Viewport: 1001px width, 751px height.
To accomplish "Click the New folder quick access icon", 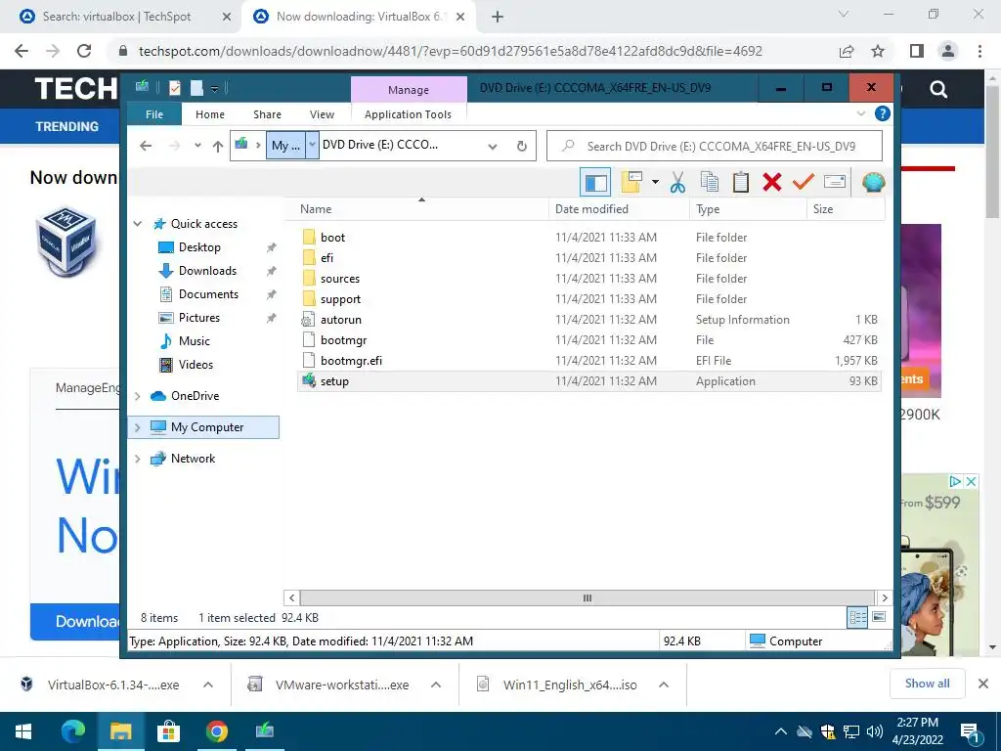I will [x=196, y=87].
